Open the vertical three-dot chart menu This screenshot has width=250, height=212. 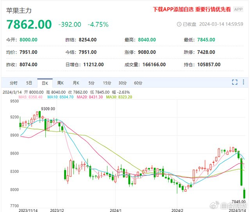[x=244, y=82]
